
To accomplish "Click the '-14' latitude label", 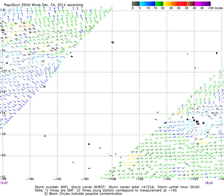I will pyautogui.click(x=3, y=92).
